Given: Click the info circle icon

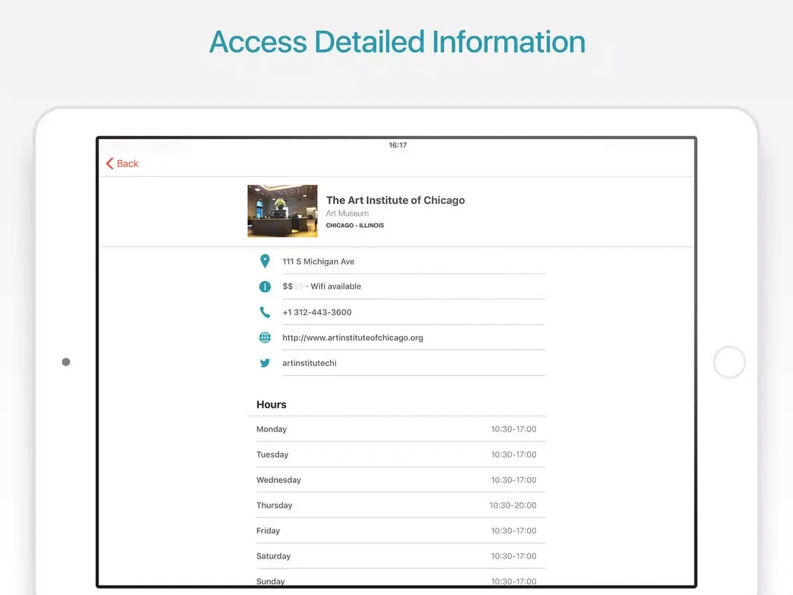Looking at the screenshot, I should 265,286.
